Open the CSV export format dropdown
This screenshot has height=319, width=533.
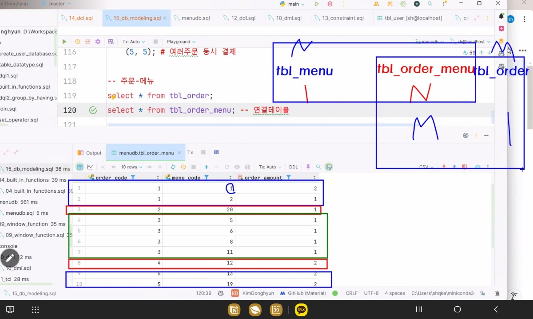(x=426, y=167)
